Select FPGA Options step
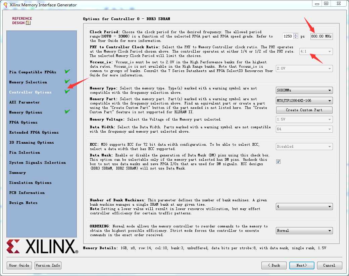This screenshot has height=276, width=349. (23, 122)
